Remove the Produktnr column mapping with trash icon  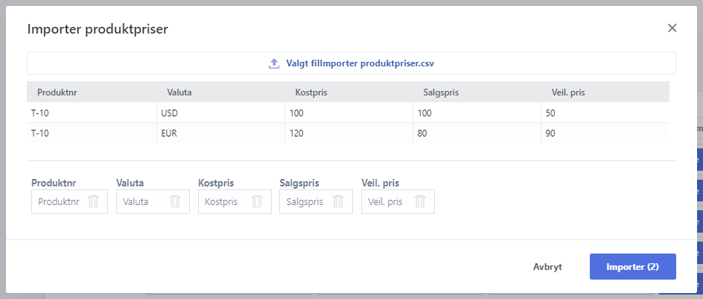point(93,201)
